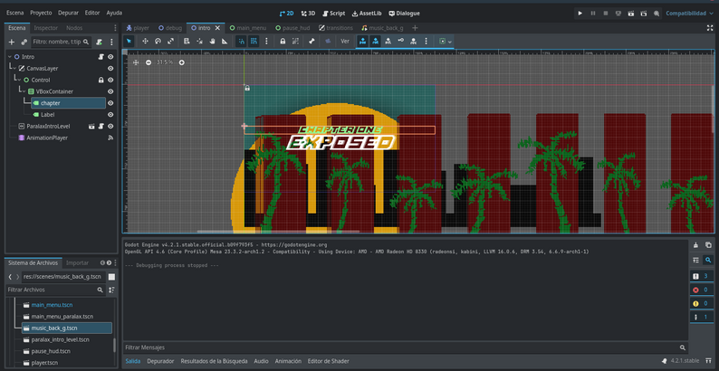Click the lock selected node icon

click(281, 41)
